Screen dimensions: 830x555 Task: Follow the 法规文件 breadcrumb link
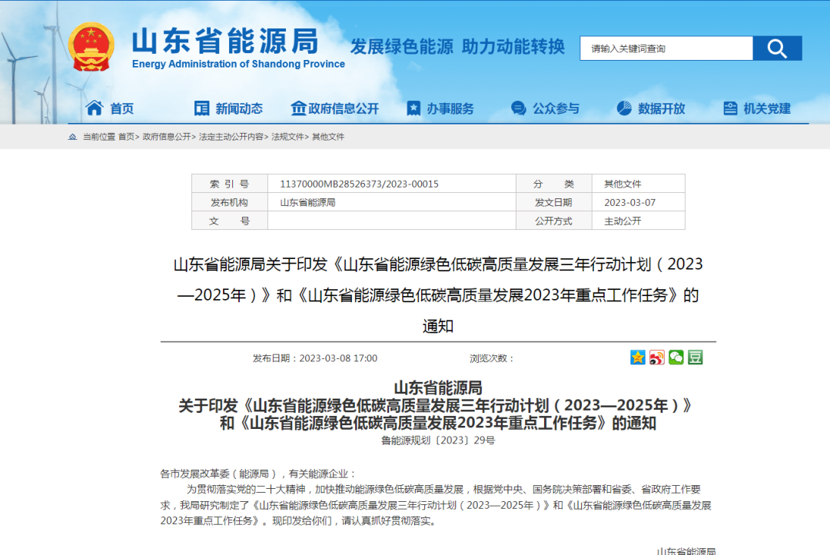click(x=287, y=137)
